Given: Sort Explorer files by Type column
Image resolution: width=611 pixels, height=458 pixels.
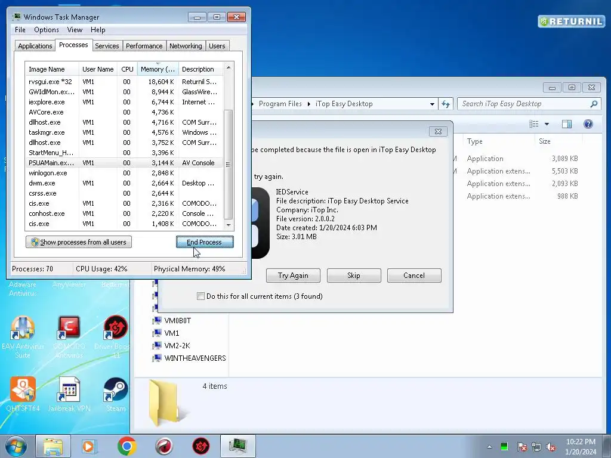Looking at the screenshot, I should tap(499, 141).
